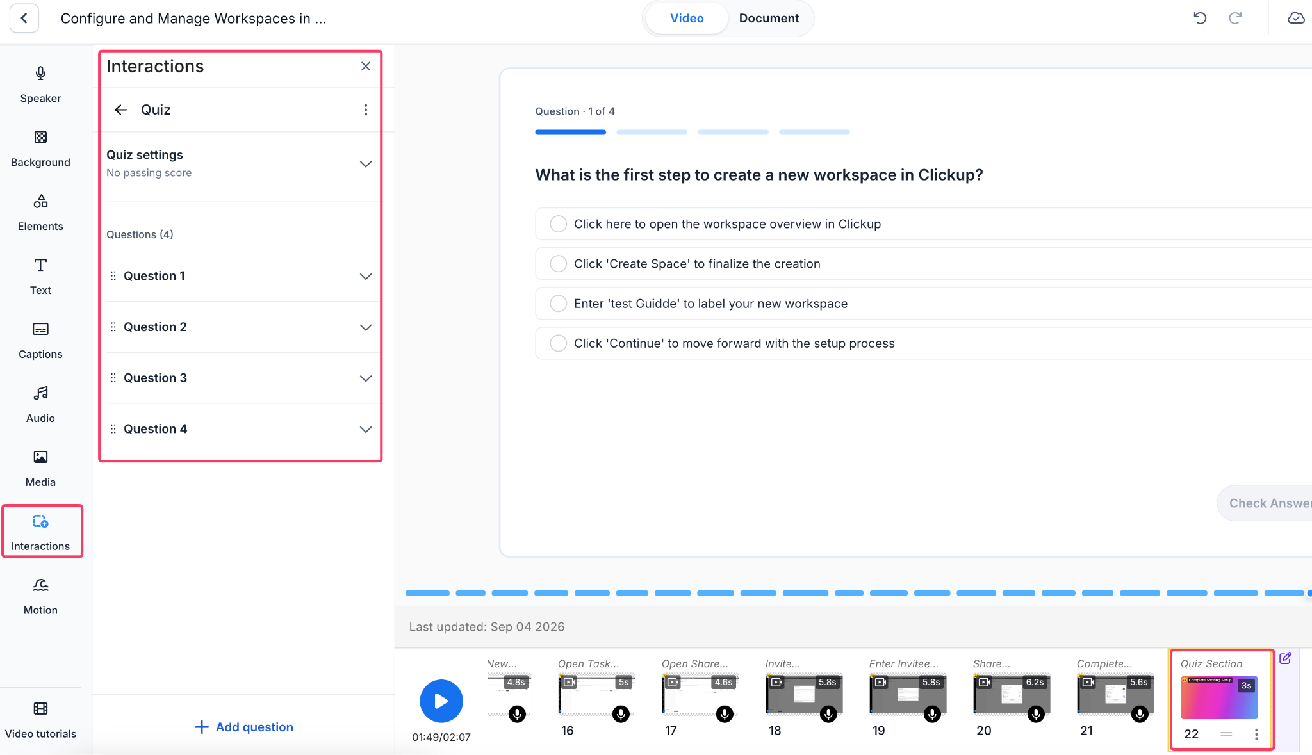
Task: Open the Speaker panel
Action: 40,85
